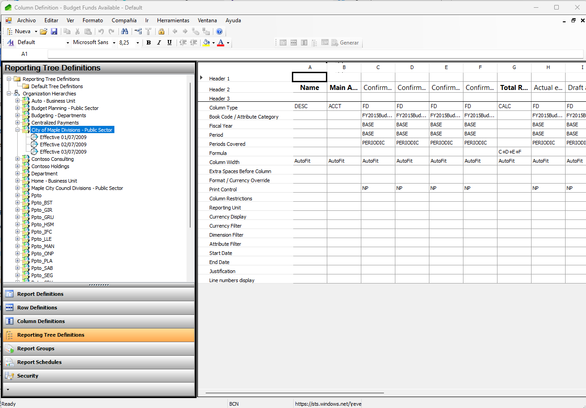This screenshot has width=586, height=408.
Task: Click the blue Help question mark icon
Action: tap(219, 31)
